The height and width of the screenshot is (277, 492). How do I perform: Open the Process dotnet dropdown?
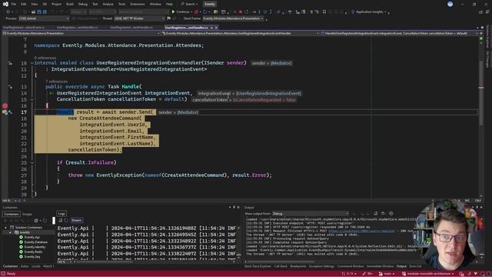coord(44,18)
